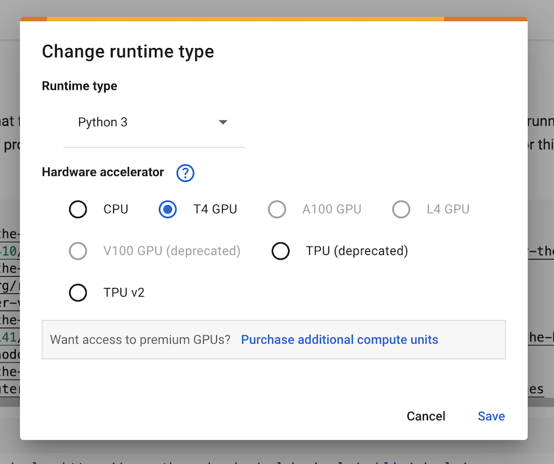Cancel the runtime configuration dialog

point(425,416)
